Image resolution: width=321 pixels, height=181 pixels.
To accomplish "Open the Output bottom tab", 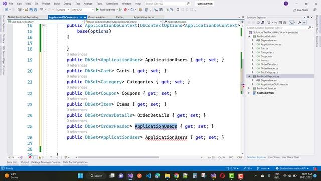I will click(x=25, y=162).
